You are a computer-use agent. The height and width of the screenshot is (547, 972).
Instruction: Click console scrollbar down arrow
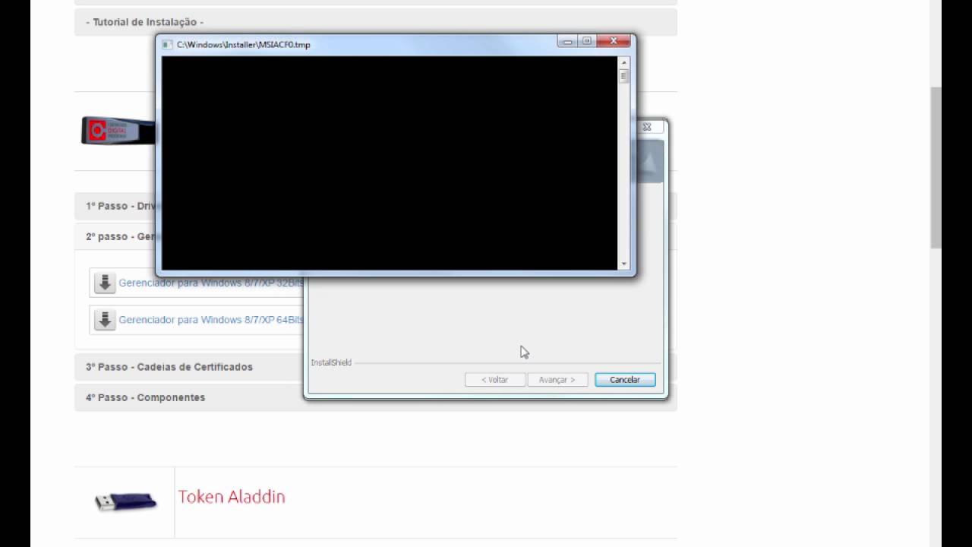coord(624,264)
